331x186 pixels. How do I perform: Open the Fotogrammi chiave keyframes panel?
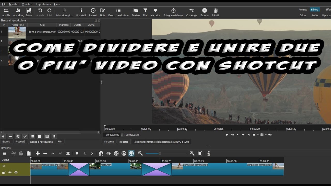tap(173, 12)
